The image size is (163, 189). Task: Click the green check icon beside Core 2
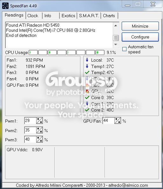coord(87,110)
